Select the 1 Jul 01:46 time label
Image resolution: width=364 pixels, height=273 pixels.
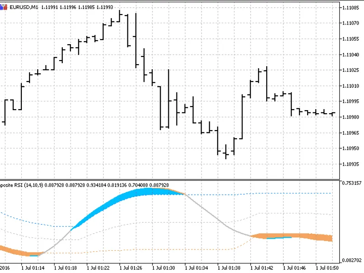(x=294, y=268)
